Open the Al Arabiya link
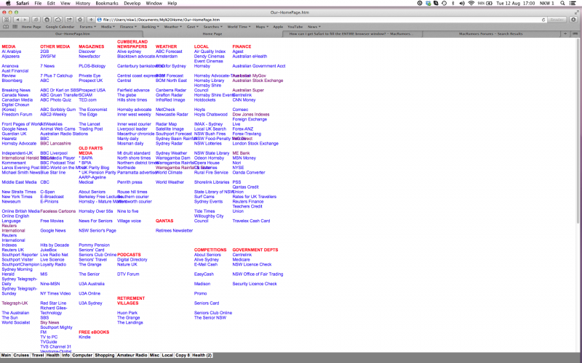 [12, 52]
